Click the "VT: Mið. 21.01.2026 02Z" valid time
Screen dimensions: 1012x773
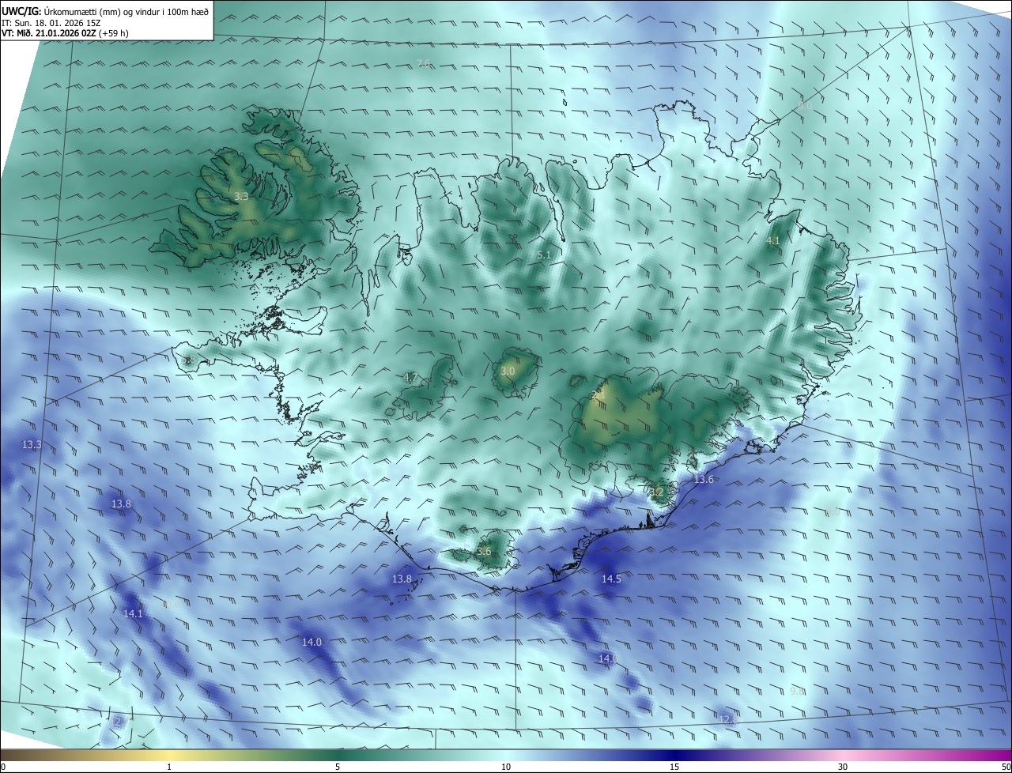click(49, 33)
